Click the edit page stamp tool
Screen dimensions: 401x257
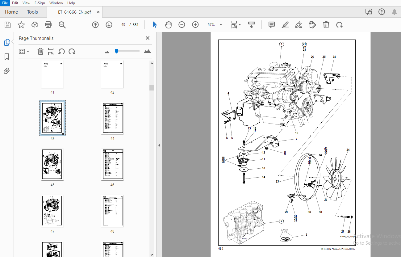tap(312, 25)
